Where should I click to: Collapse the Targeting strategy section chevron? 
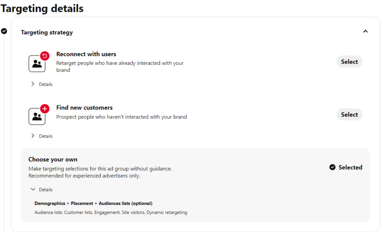pos(365,31)
